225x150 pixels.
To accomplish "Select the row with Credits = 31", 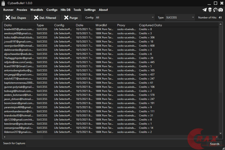I will click(x=110, y=115).
